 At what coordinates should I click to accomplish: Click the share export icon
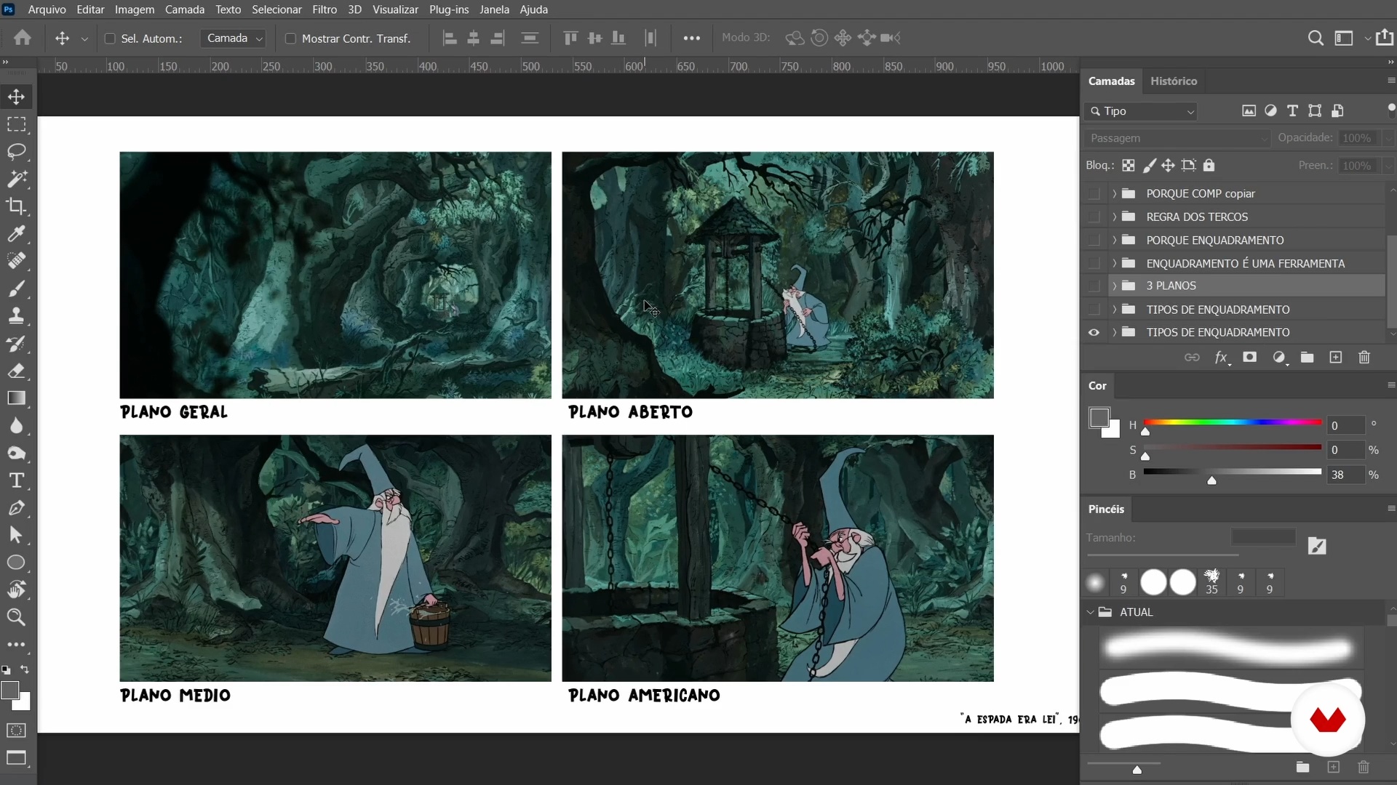[1385, 37]
